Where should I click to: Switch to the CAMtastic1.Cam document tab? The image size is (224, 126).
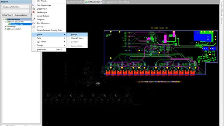pyautogui.click(x=93, y=2)
